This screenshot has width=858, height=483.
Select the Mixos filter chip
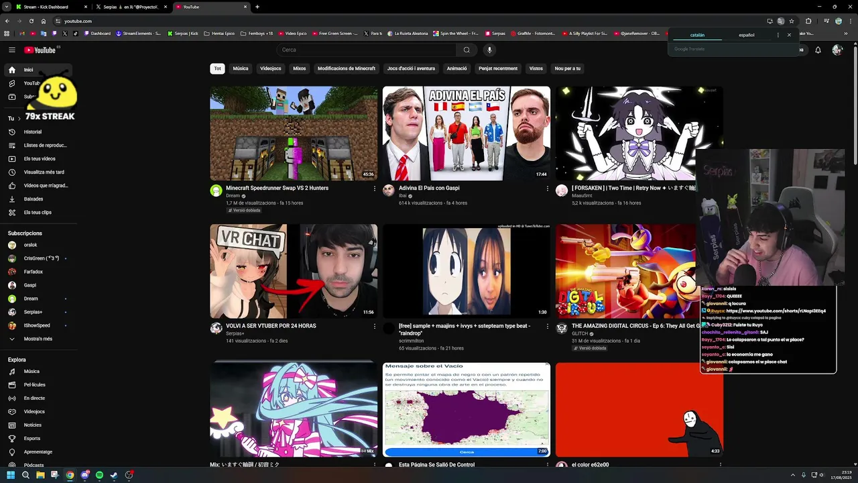point(300,68)
